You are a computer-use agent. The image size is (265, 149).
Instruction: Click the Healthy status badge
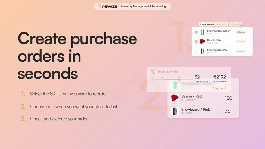[241, 51]
